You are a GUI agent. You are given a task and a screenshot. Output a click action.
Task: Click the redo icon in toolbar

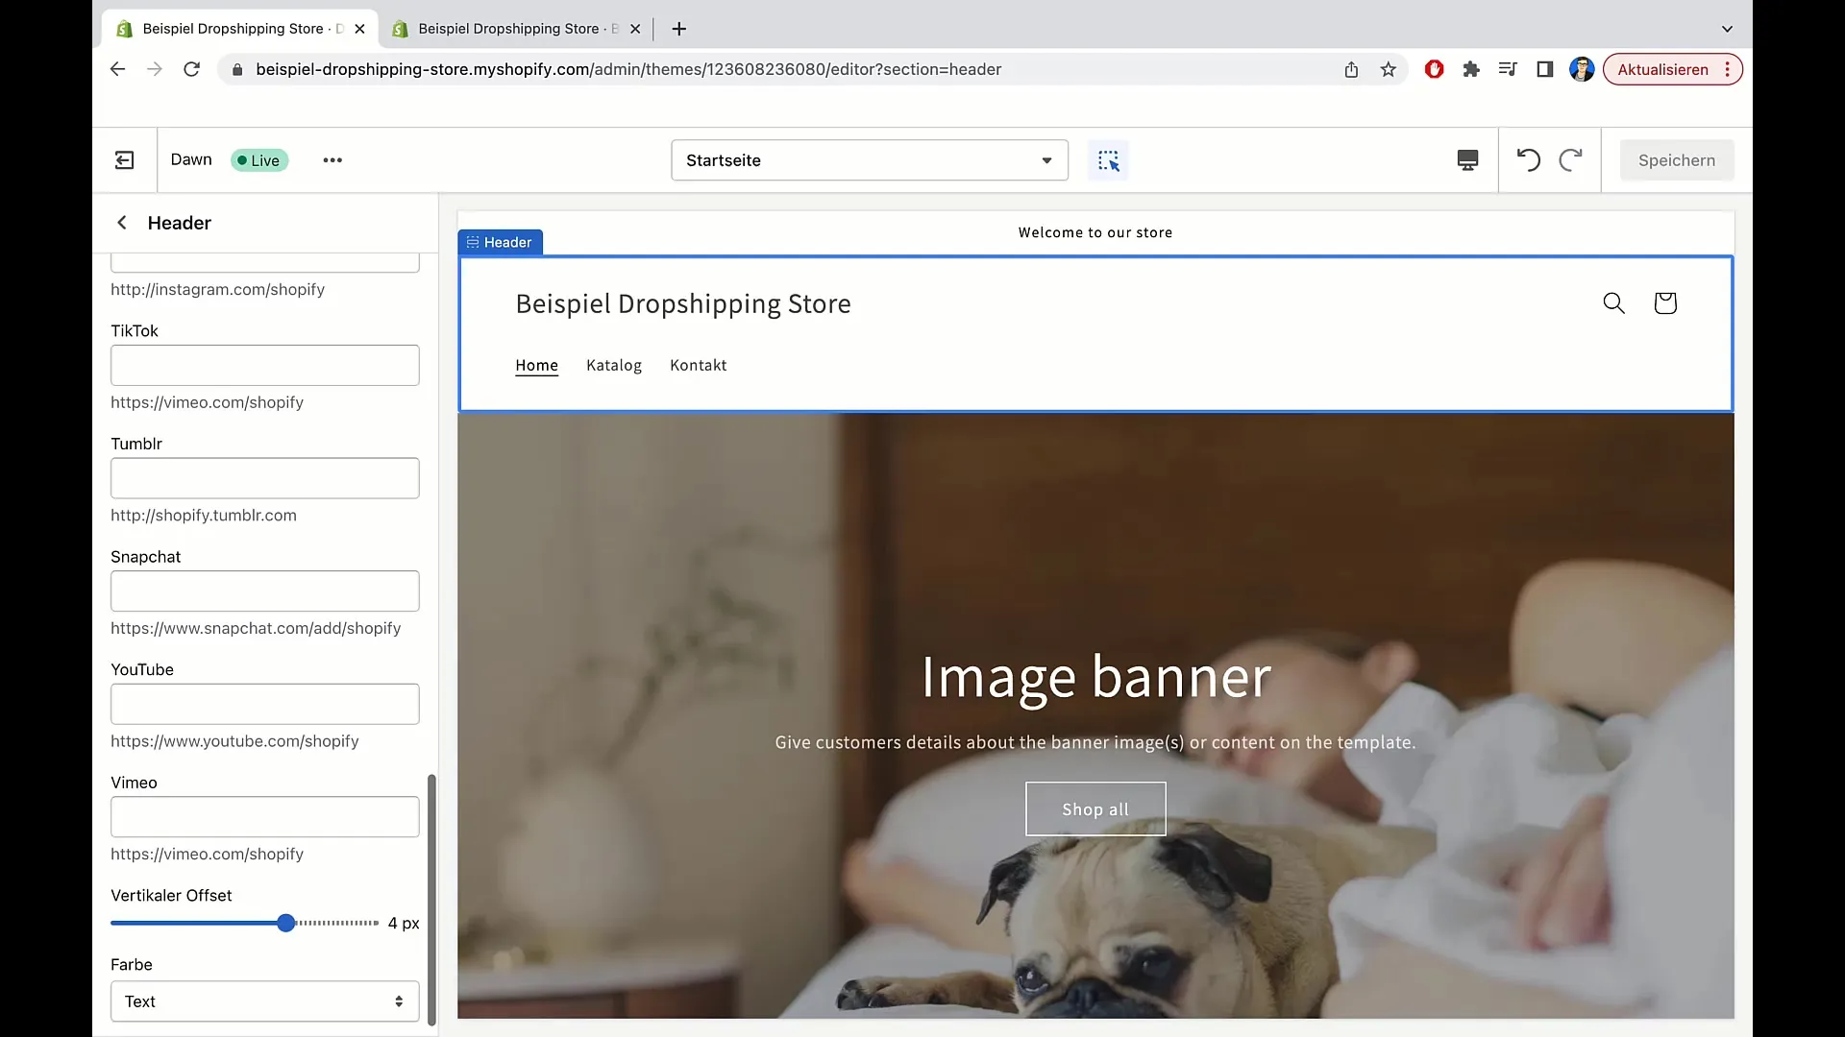(x=1570, y=159)
